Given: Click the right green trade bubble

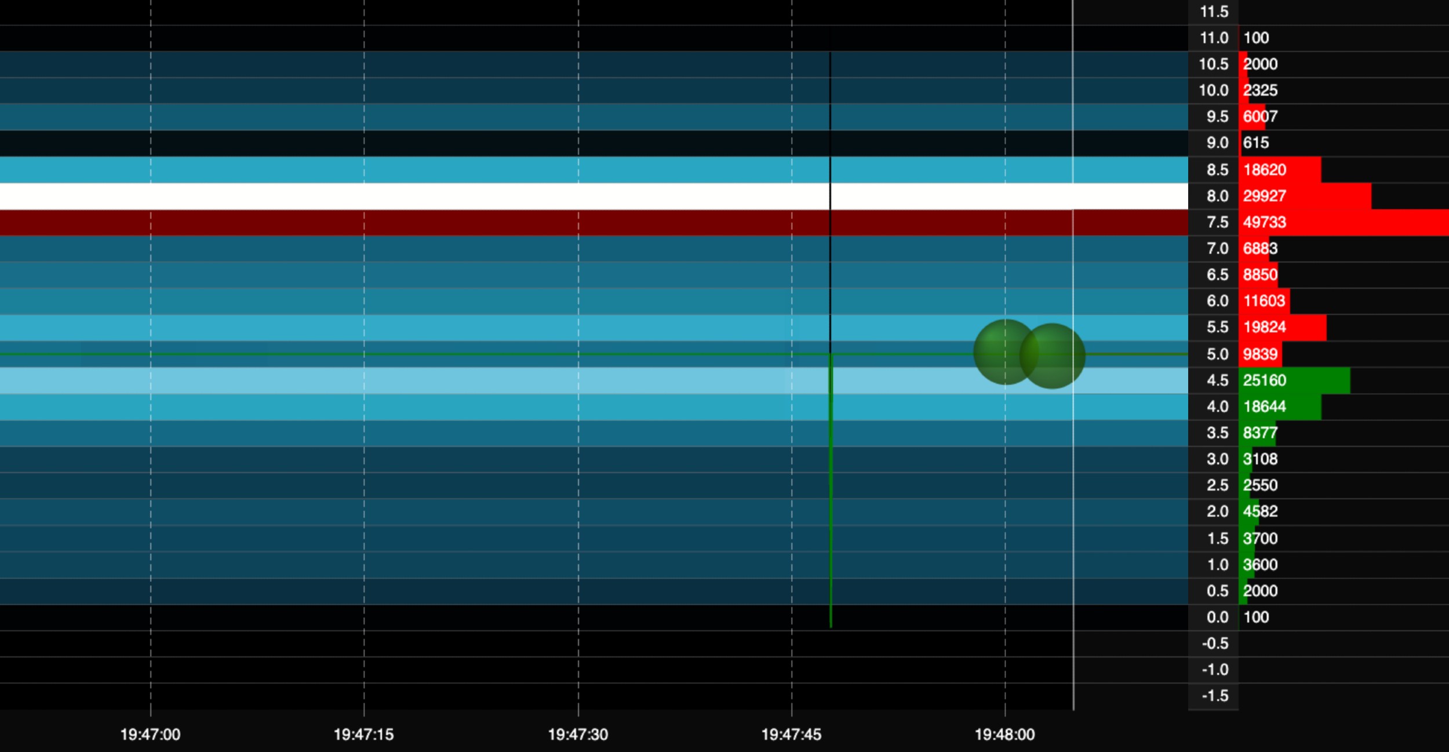Looking at the screenshot, I should 1052,355.
